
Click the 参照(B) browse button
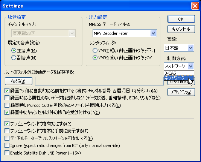pos(18,81)
